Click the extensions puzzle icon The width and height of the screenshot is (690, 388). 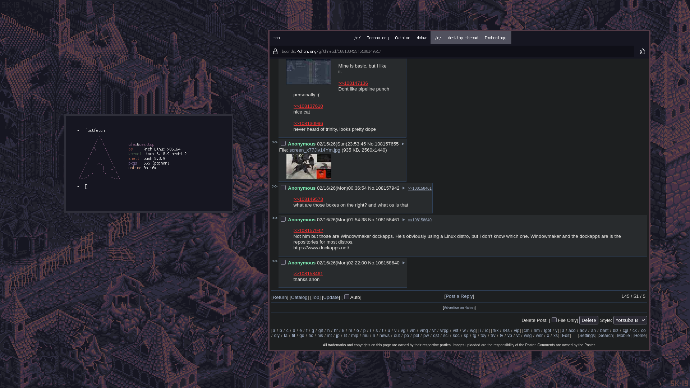[x=643, y=52]
